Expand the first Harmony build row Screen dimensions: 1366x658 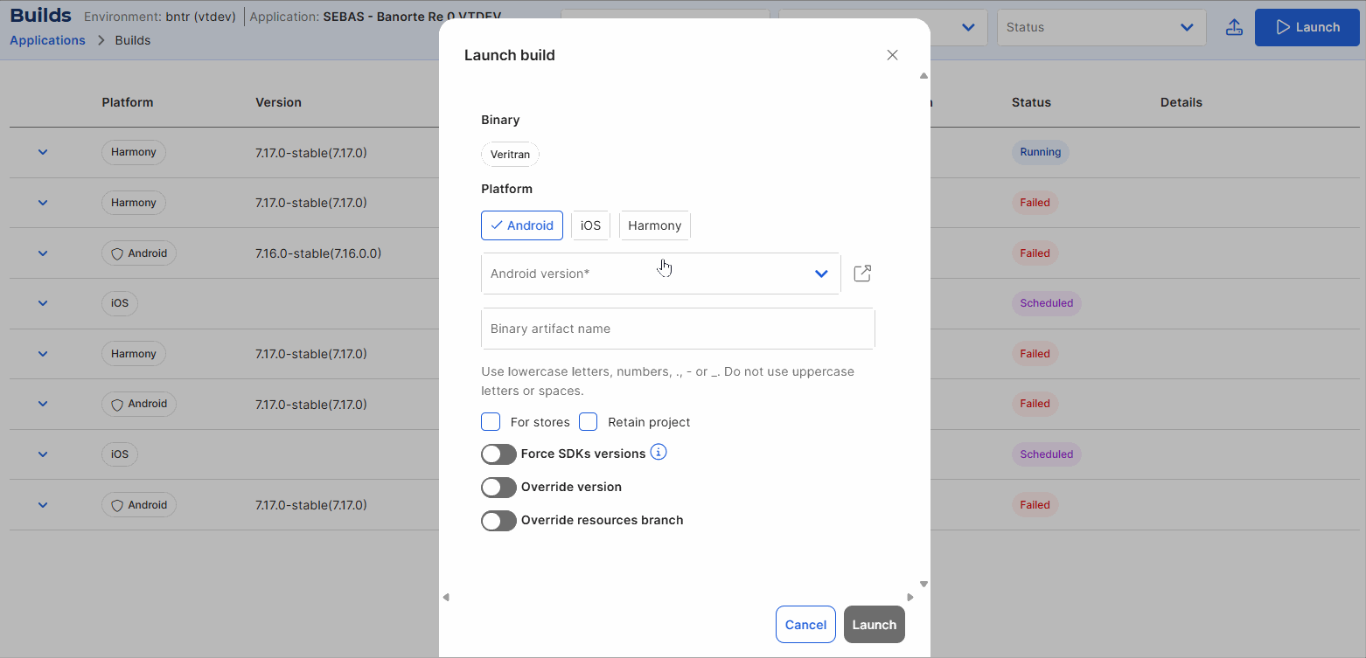[43, 152]
